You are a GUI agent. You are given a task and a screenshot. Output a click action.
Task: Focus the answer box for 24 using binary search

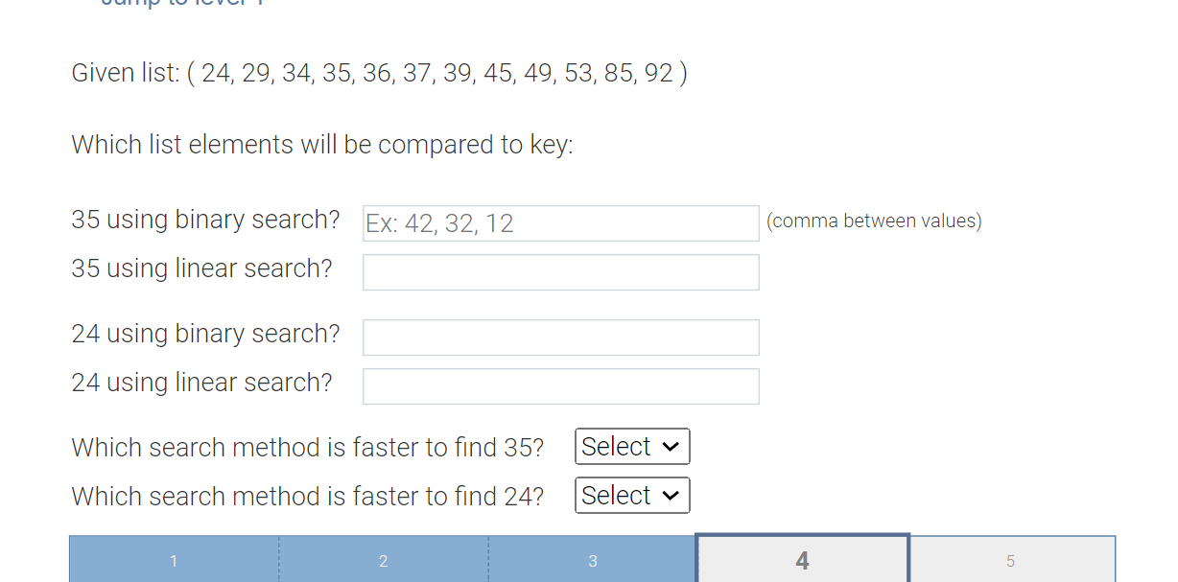tap(560, 337)
